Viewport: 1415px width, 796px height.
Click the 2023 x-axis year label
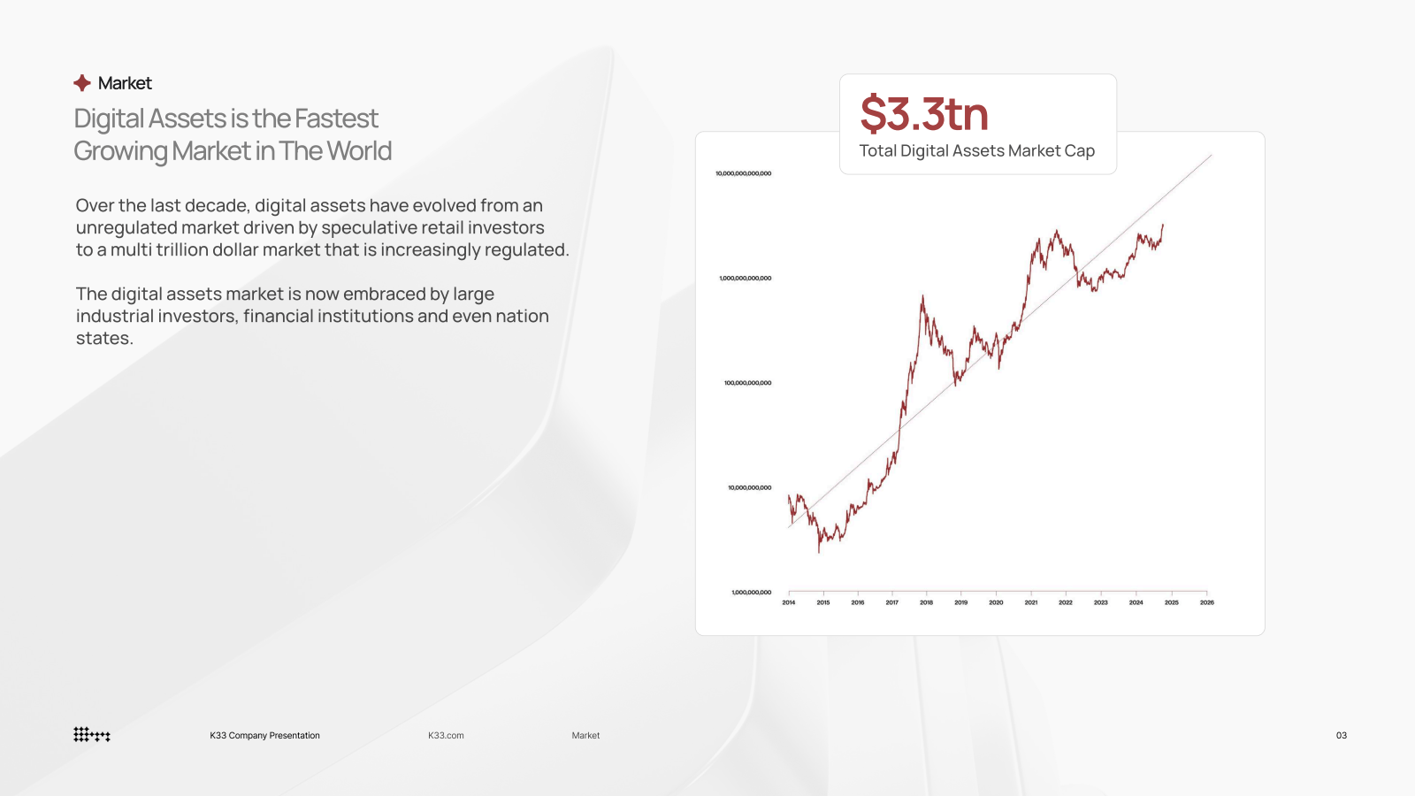pos(1101,602)
